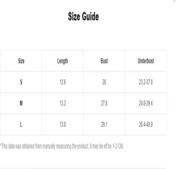Choose the M size row label
The width and height of the screenshot is (176, 169).
(21, 103)
